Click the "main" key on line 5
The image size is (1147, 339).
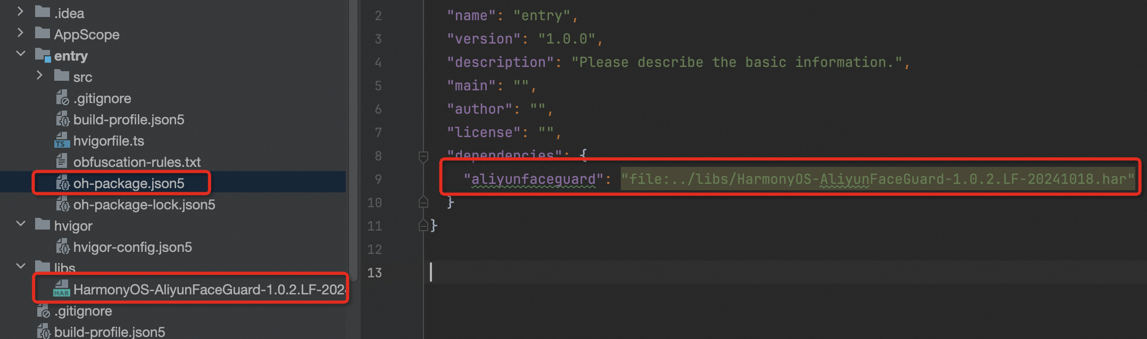tap(471, 86)
